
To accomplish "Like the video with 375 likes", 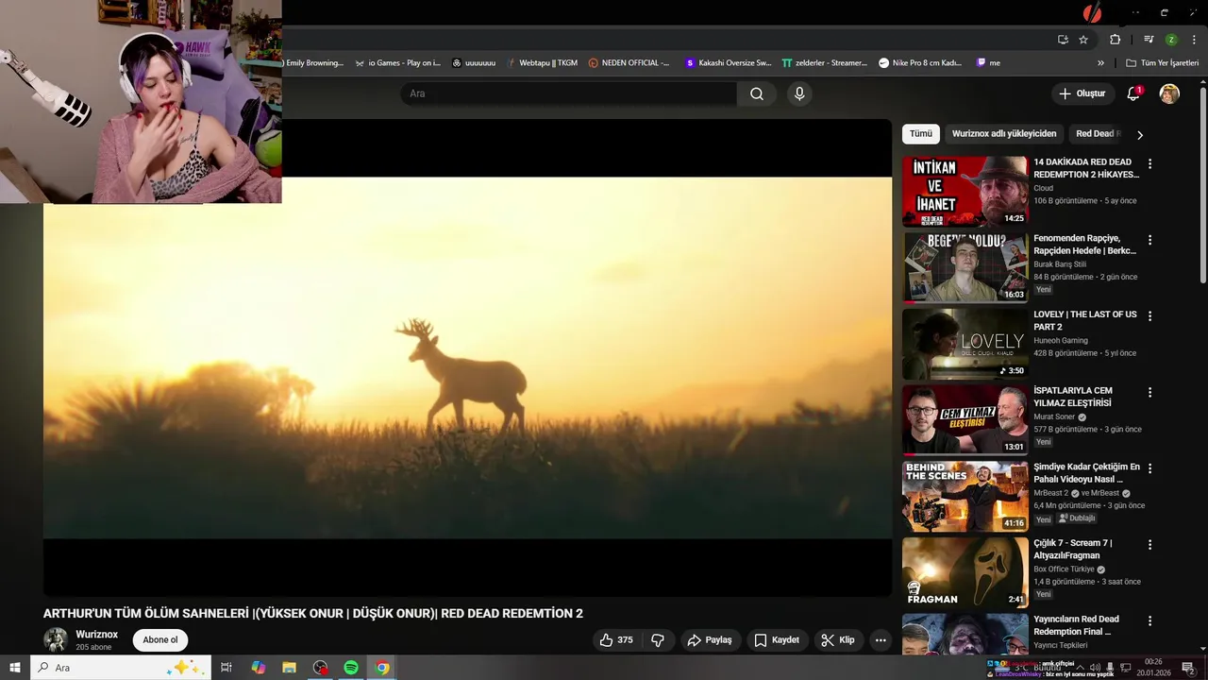I will 616,640.
